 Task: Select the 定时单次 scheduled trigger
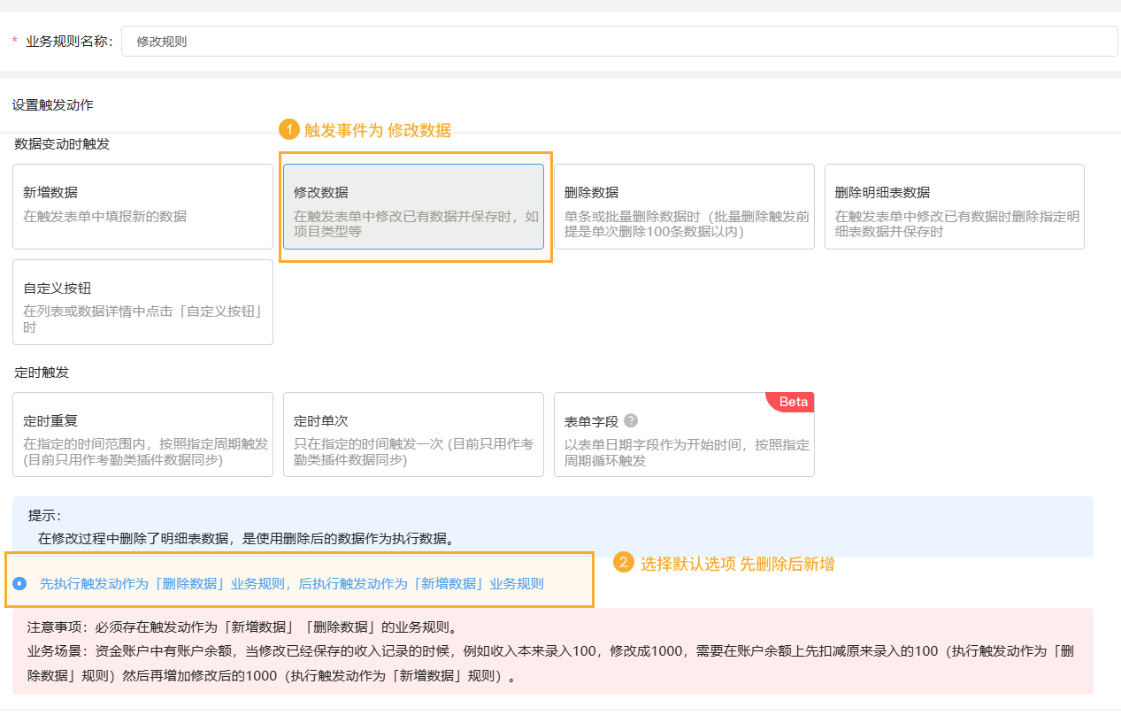click(x=413, y=434)
